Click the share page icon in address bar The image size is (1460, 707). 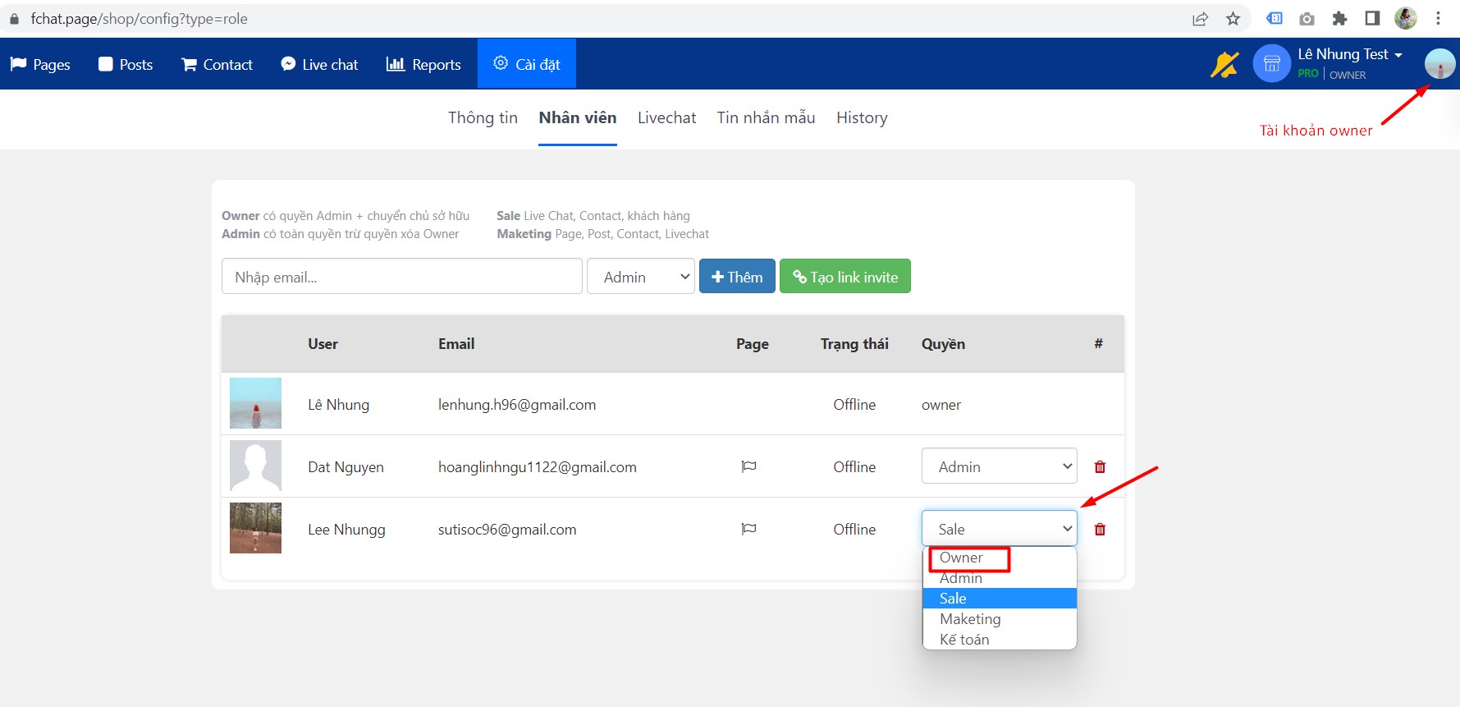point(1200,19)
